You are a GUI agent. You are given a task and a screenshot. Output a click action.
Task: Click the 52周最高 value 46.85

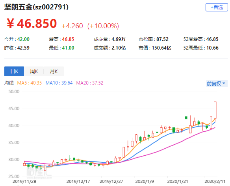(x=212, y=39)
